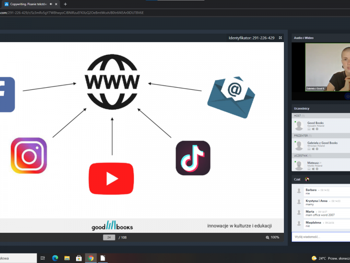Click the Identyfikator 291-226-429 label
This screenshot has width=350, height=263.
tap(252, 38)
